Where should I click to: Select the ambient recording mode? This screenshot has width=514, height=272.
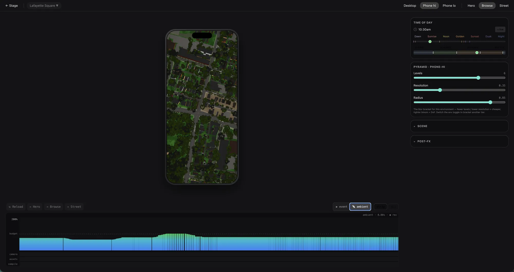(360, 207)
